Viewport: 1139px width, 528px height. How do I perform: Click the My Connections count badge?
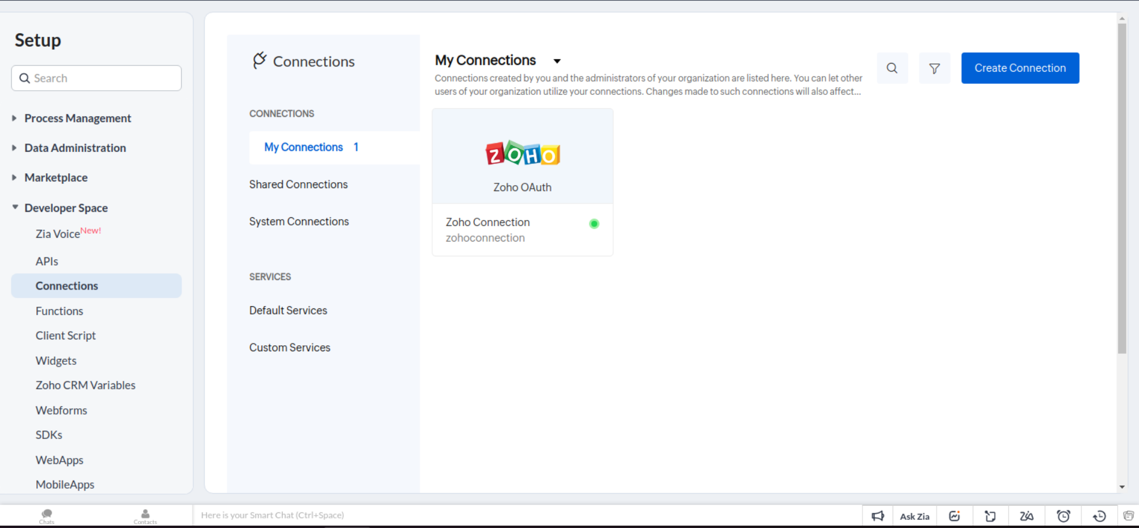coord(356,147)
